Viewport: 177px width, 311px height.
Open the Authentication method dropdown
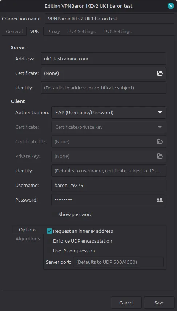pyautogui.click(x=109, y=112)
